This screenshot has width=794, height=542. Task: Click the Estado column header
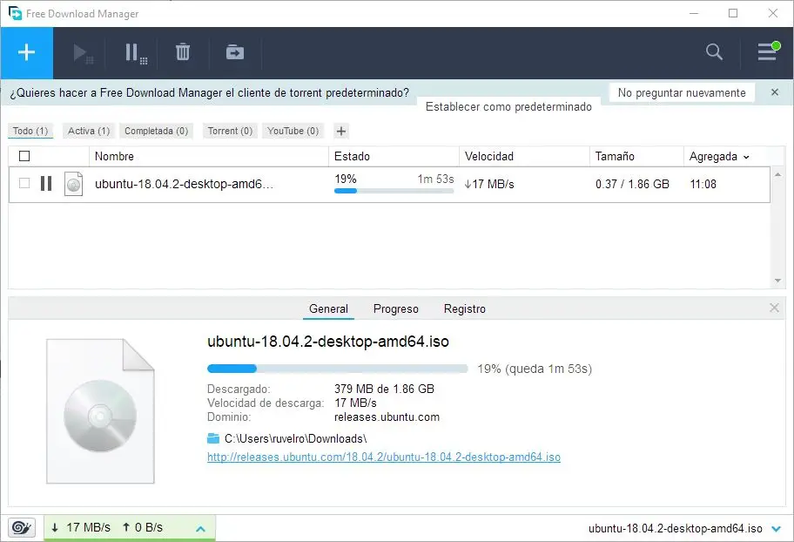tap(394, 156)
